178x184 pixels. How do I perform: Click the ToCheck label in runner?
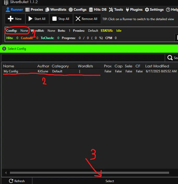coord(47,38)
